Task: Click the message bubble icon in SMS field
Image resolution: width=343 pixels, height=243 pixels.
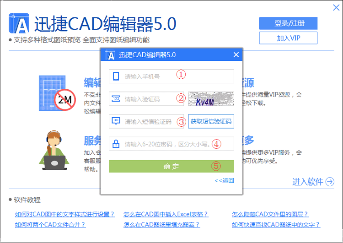Action: pos(116,121)
